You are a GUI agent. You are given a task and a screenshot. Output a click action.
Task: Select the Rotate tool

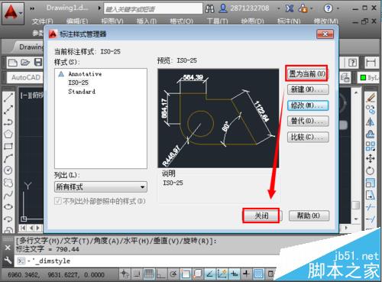[371, 170]
